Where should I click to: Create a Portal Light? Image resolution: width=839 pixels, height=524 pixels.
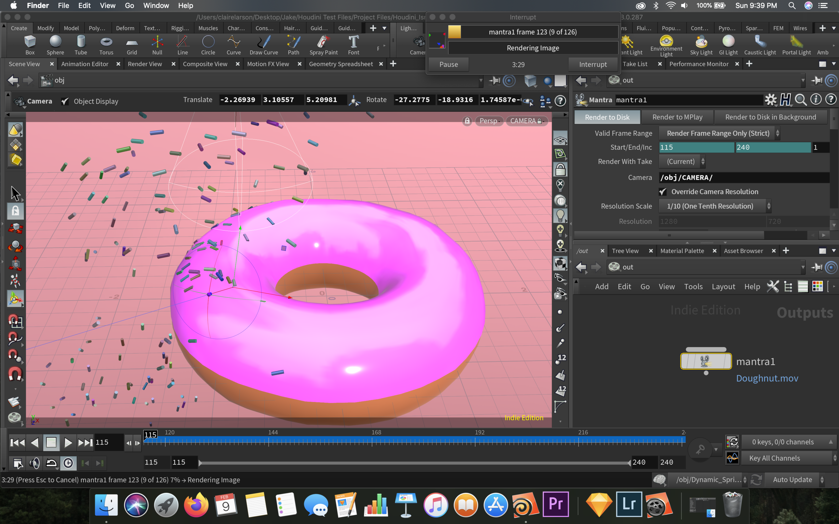point(796,45)
